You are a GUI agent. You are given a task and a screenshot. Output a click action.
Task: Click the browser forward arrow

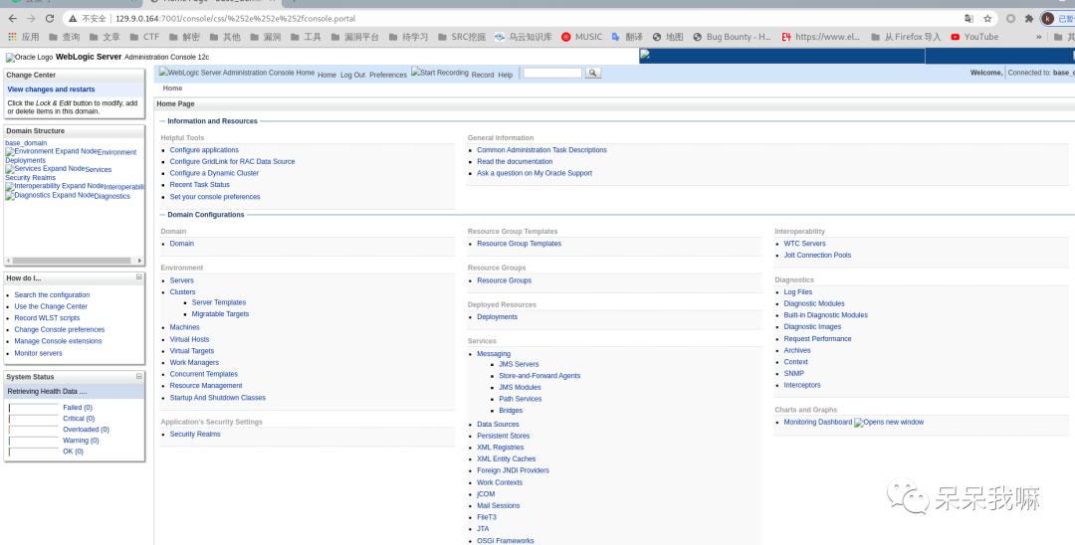click(x=31, y=19)
